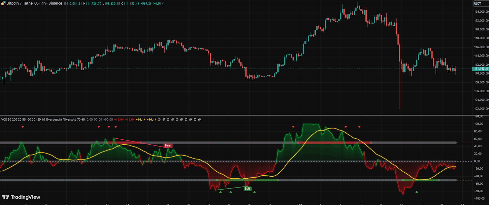The height and width of the screenshot is (205, 489).
Task: Open the USDT currency selector
Action: click(477, 3)
